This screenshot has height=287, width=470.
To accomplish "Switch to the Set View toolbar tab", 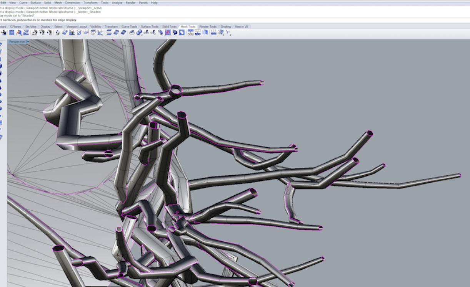I will tap(31, 26).
